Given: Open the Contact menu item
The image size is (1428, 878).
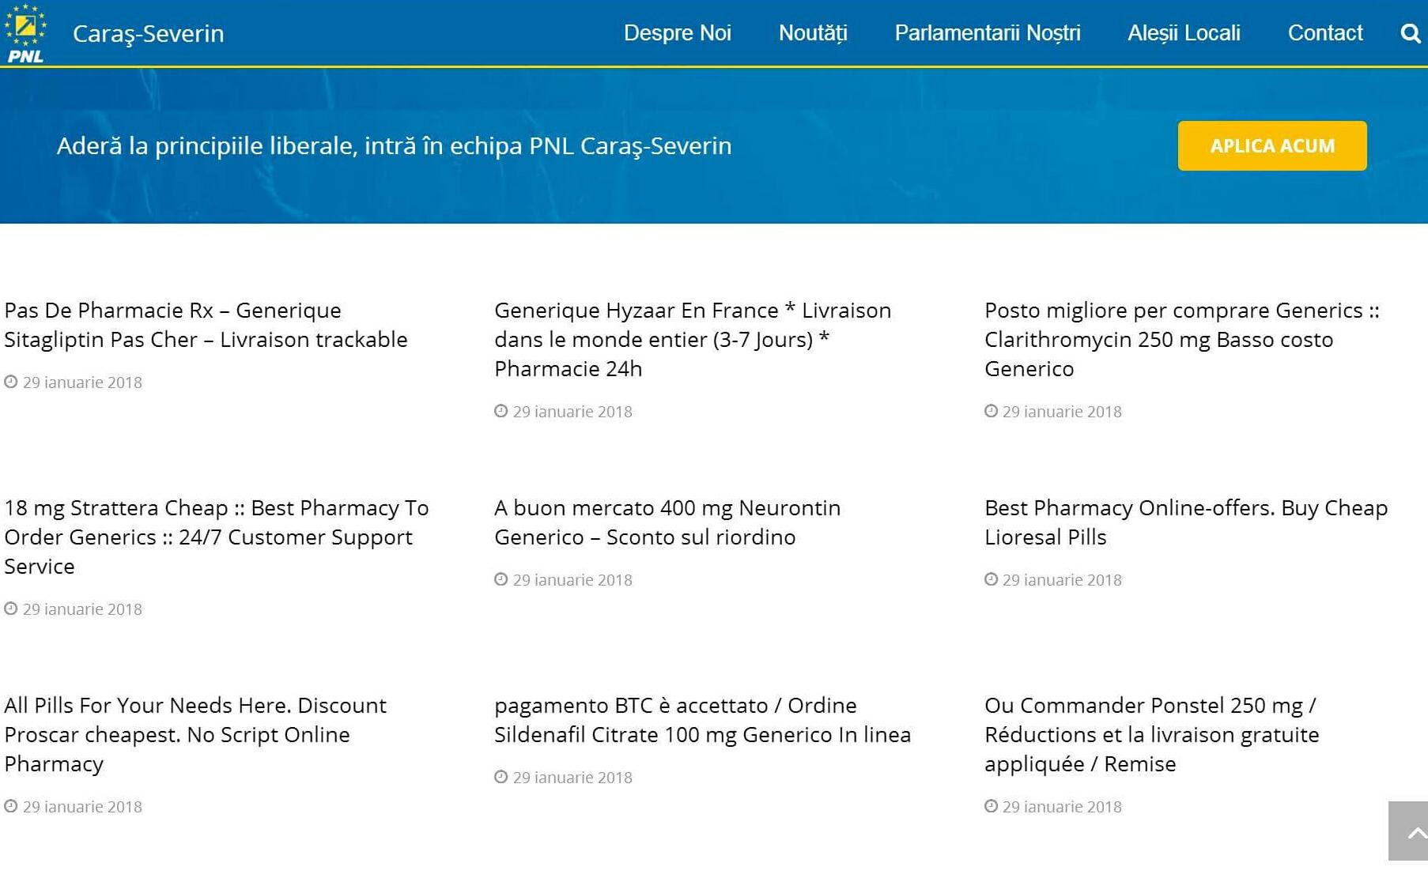Looking at the screenshot, I should (1325, 33).
